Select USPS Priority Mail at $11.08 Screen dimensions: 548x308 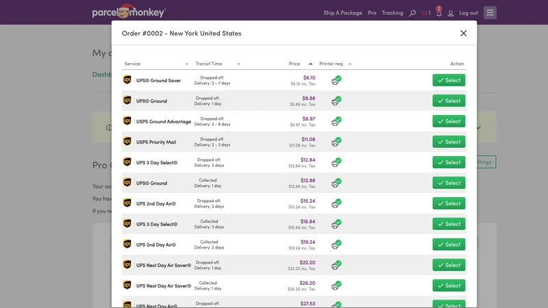(449, 142)
